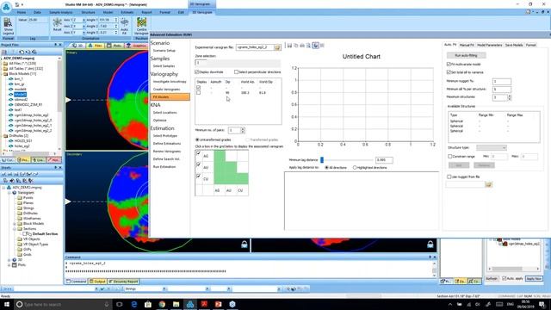Open Axis 1 dropdown in ribbon
The height and width of the screenshot is (310, 551).
point(84,20)
